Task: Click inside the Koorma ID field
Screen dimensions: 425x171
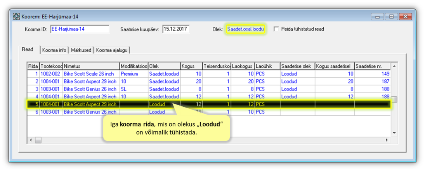Action: 80,29
